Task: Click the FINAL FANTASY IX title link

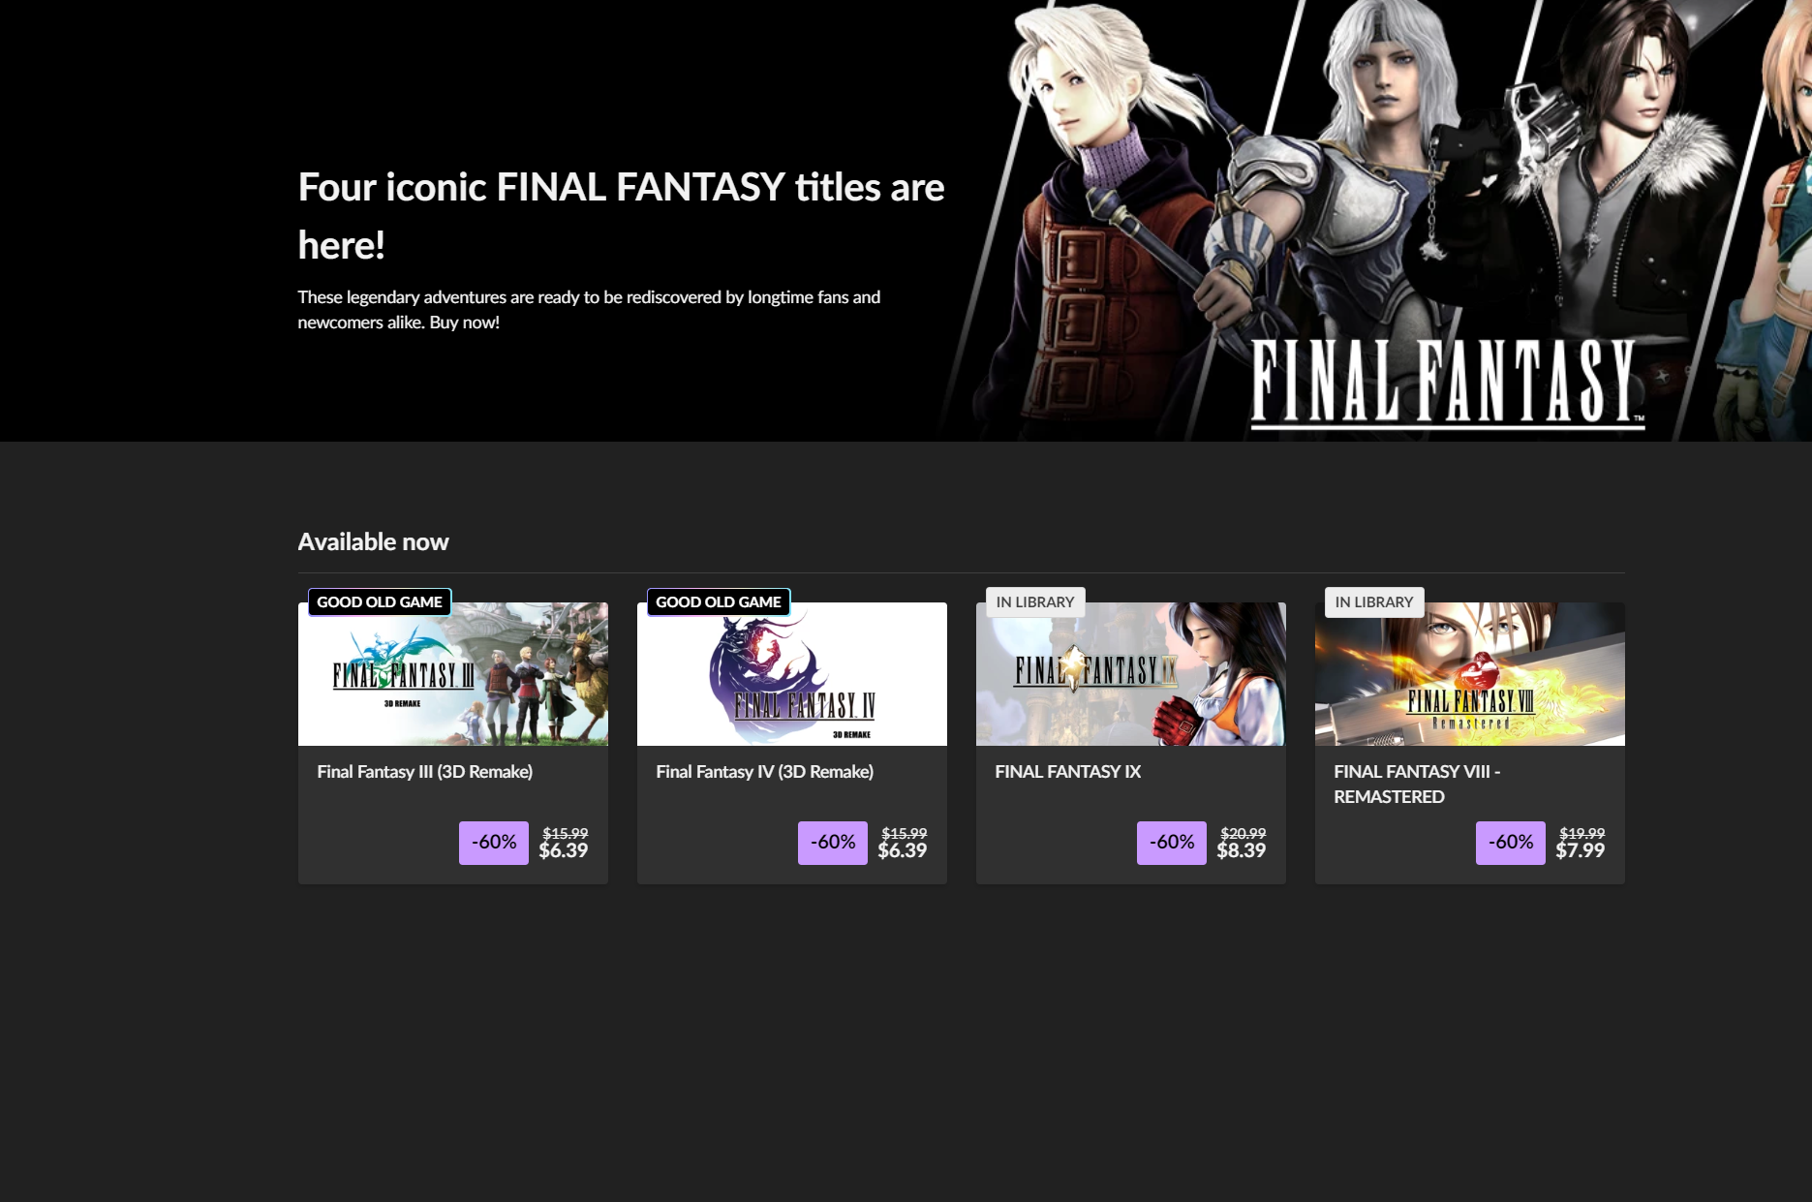Action: [x=1068, y=772]
